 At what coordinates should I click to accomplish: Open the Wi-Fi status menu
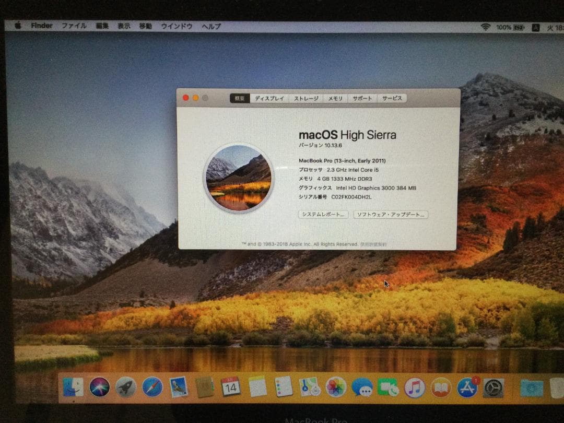tap(486, 27)
